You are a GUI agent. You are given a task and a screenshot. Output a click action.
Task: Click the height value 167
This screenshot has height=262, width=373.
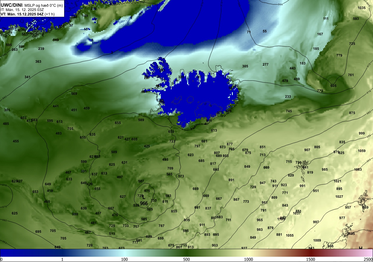[x=320, y=34]
